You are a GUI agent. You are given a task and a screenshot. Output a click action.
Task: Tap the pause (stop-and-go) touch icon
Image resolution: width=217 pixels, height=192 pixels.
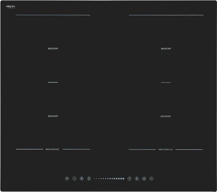point(67,178)
